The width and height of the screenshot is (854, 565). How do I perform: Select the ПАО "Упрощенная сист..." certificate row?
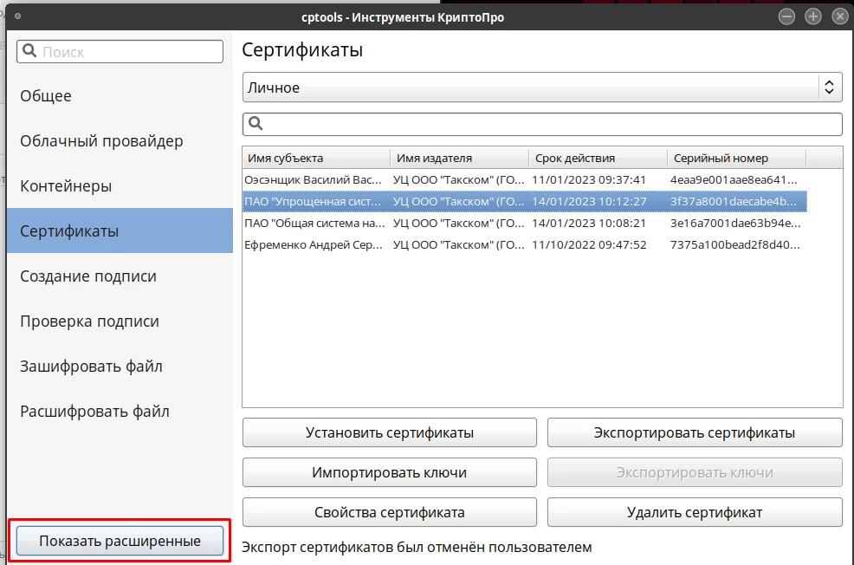(525, 202)
